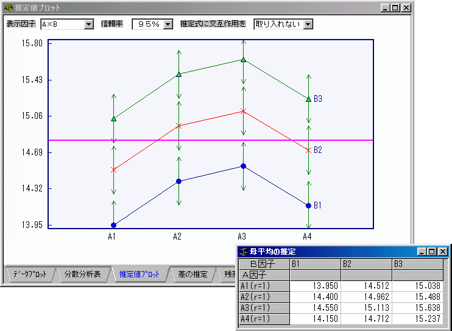Click the blue circle marker at A1

coord(113,225)
